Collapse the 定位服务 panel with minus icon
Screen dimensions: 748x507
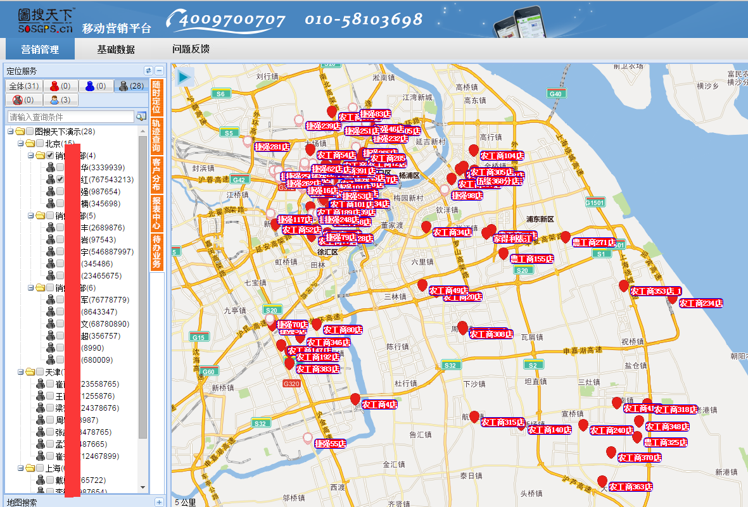point(160,71)
